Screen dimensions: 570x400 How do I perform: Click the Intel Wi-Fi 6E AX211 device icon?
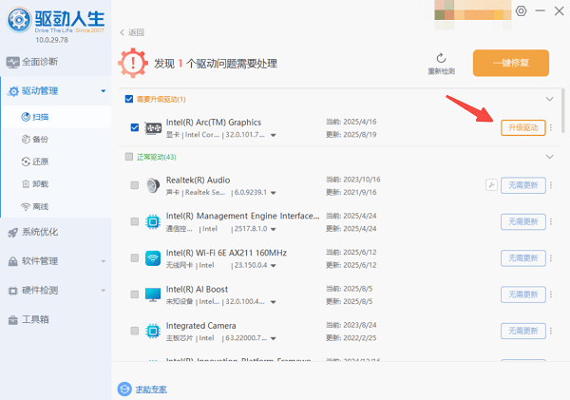point(152,258)
